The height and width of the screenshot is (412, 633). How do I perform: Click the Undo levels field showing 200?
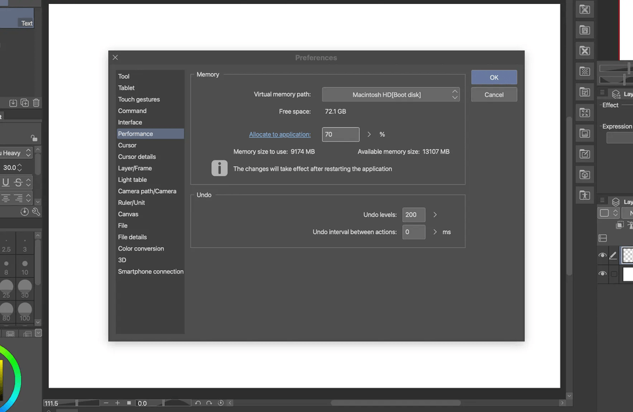[x=413, y=214]
